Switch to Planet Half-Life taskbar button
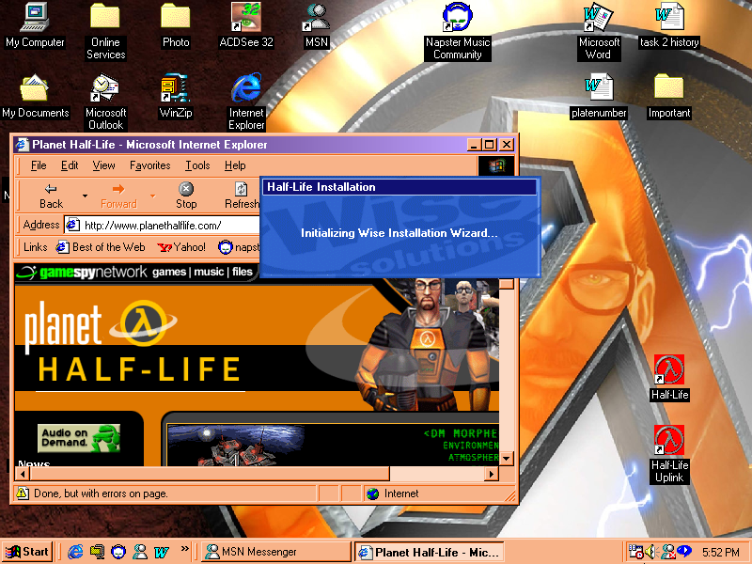752x564 pixels. (430, 552)
